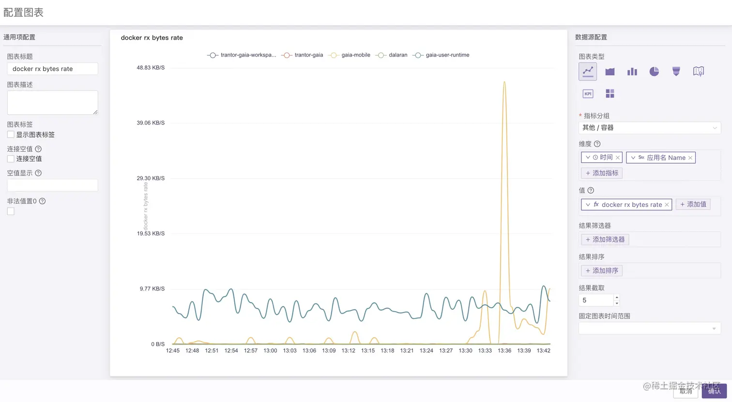Open the 固定图表时间范围 dropdown
Image resolution: width=732 pixels, height=402 pixels.
650,328
